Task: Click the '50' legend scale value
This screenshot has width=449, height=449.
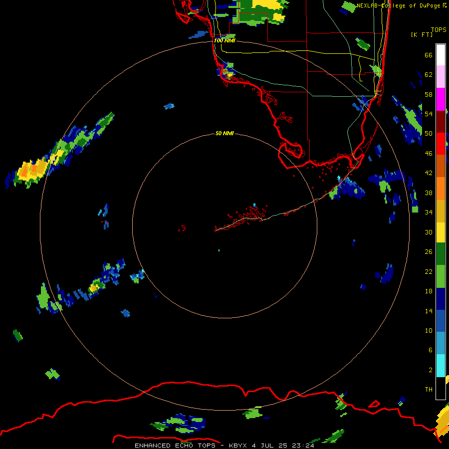Action: 429,134
